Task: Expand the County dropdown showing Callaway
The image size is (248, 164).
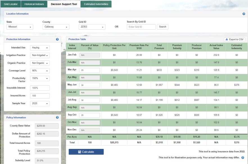Action: (56, 27)
